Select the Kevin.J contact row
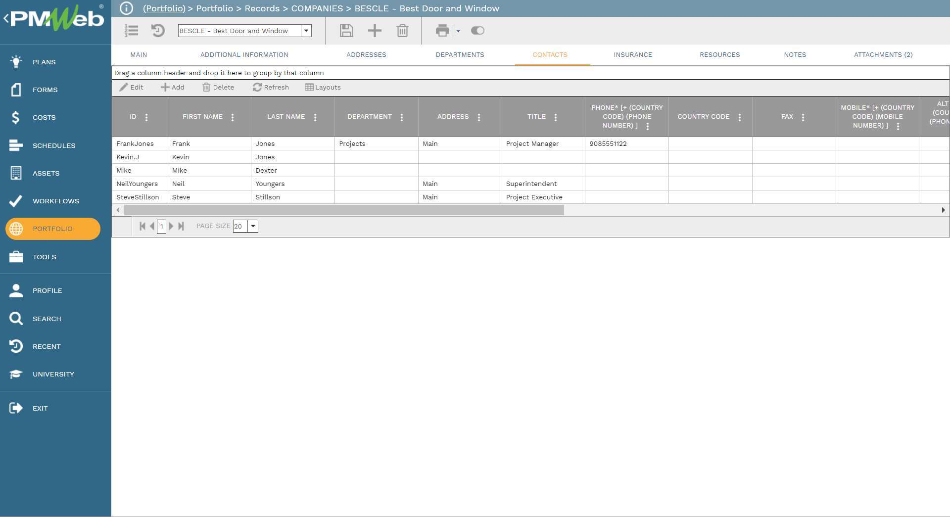The width and height of the screenshot is (950, 517). [530, 157]
